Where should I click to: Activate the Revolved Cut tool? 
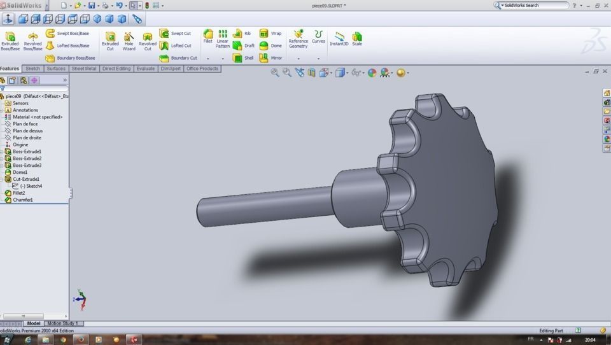148,41
